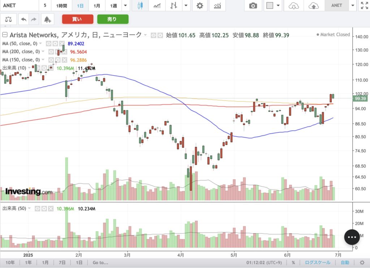370x268 pixels.
Task: Open settings gear for 出来高 (10) indicator
Action: coord(44,68)
